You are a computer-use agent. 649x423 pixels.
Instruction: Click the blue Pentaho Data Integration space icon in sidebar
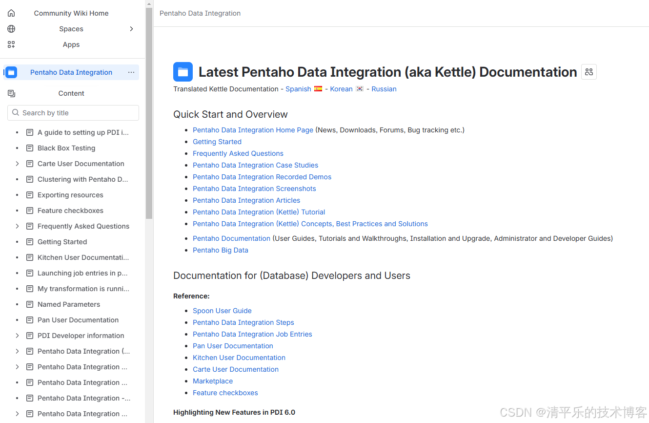click(x=11, y=72)
